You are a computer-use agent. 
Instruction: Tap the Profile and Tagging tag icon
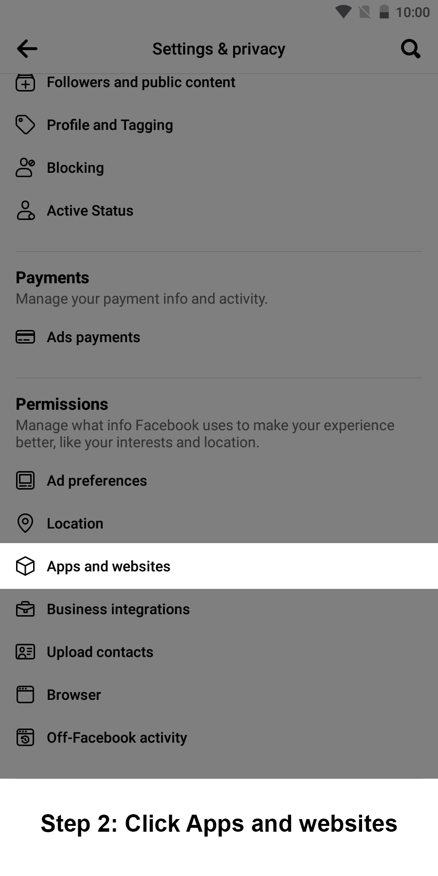coord(25,125)
